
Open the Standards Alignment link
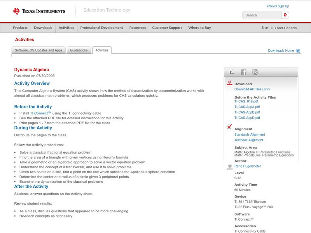point(250,134)
